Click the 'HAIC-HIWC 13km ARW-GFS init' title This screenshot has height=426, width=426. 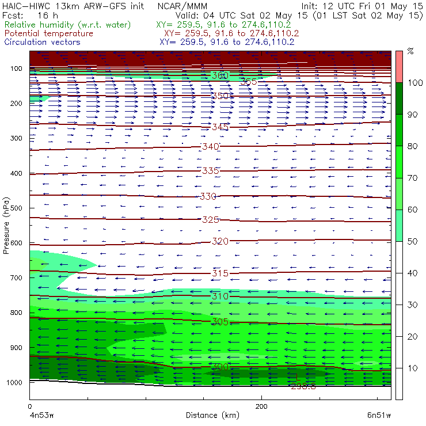[x=73, y=6]
